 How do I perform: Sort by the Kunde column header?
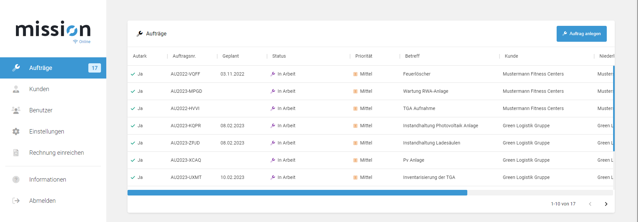pyautogui.click(x=511, y=56)
